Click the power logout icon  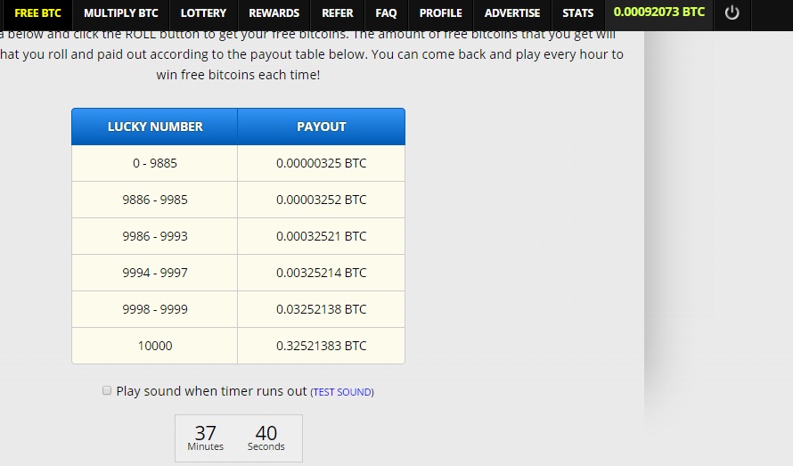click(x=732, y=13)
